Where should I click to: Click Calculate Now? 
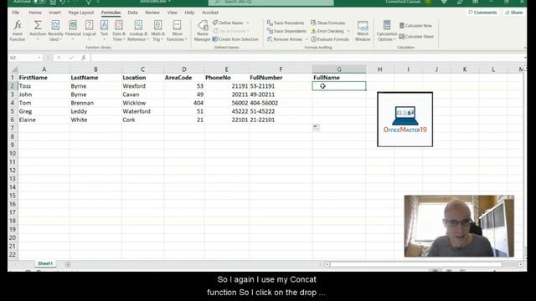pos(415,26)
